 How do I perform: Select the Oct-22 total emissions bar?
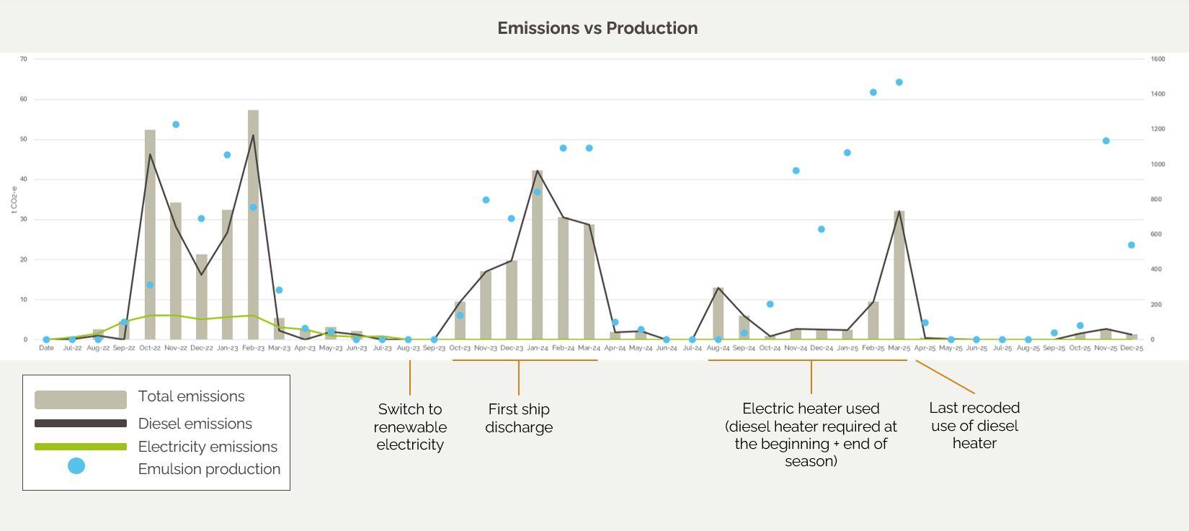pos(150,238)
